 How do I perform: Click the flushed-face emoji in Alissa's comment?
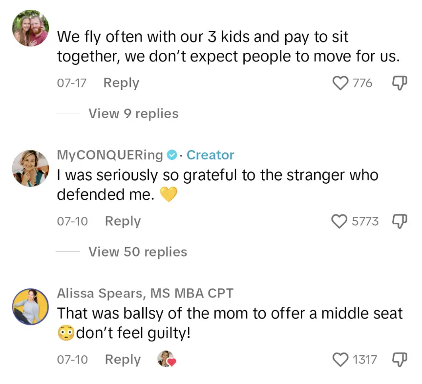(x=65, y=332)
